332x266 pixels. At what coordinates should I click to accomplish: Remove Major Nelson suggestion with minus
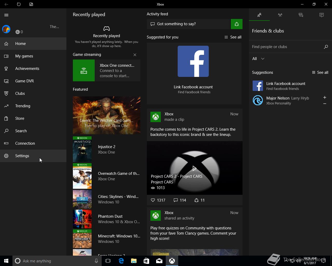pyautogui.click(x=325, y=104)
